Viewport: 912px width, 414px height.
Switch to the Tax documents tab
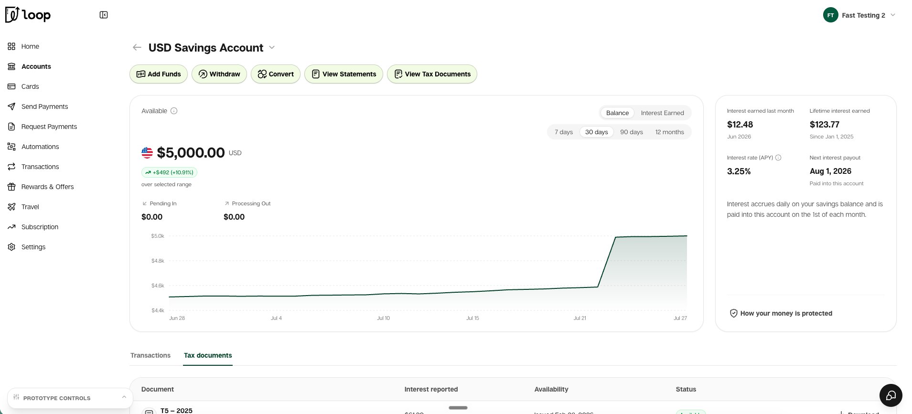point(208,355)
